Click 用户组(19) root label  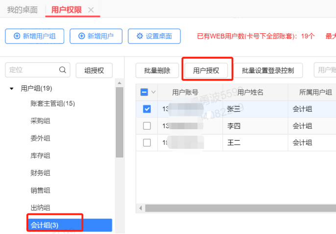click(36, 89)
